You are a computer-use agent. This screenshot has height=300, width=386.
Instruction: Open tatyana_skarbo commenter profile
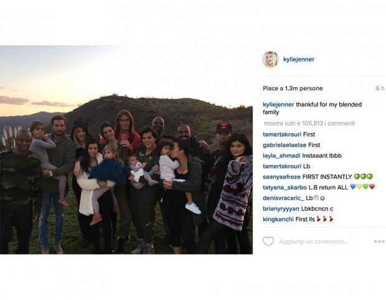[x=285, y=188]
